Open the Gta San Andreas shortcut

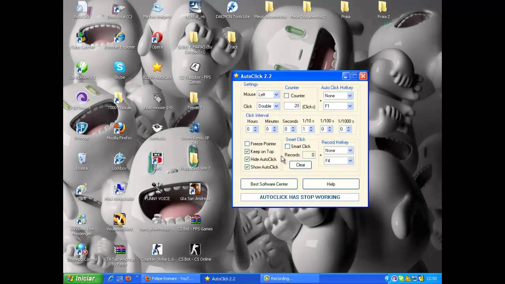(x=195, y=190)
